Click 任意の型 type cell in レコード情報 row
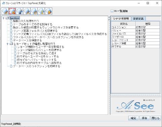162x127 pixels. point(148,43)
